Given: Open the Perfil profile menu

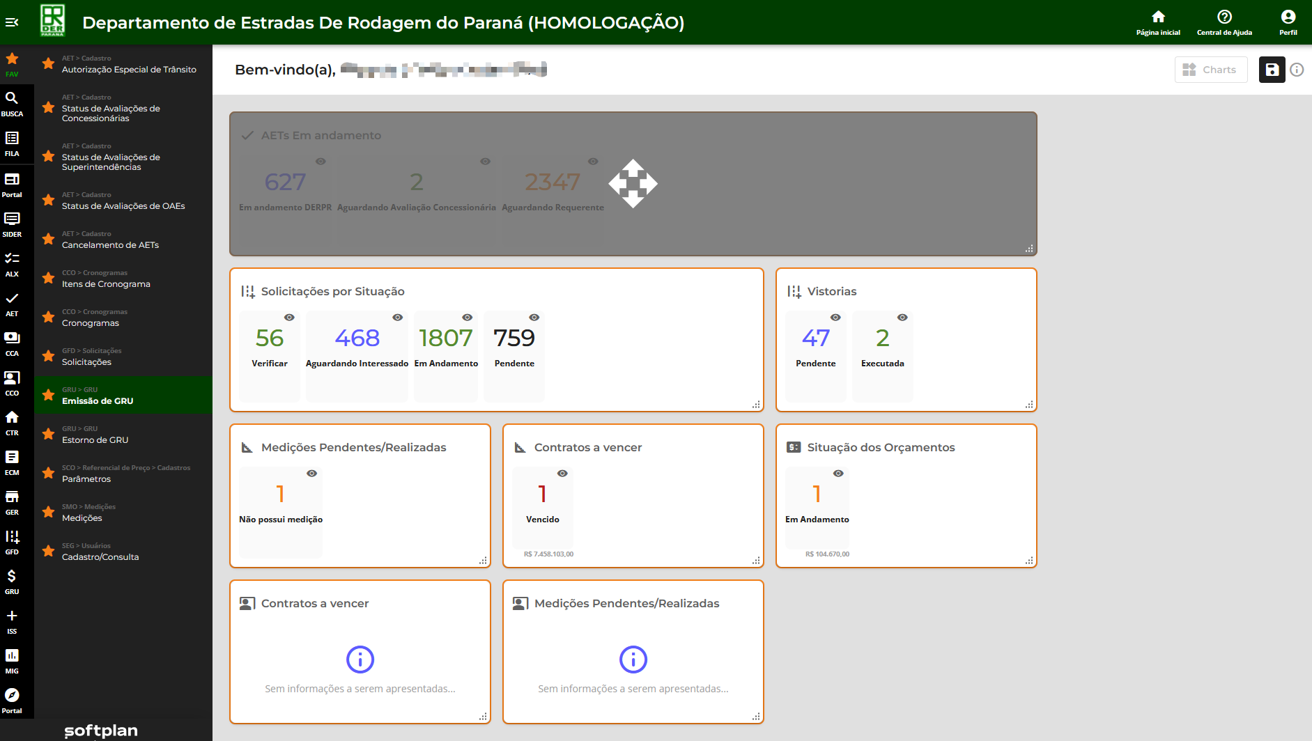Looking at the screenshot, I should click(x=1288, y=22).
